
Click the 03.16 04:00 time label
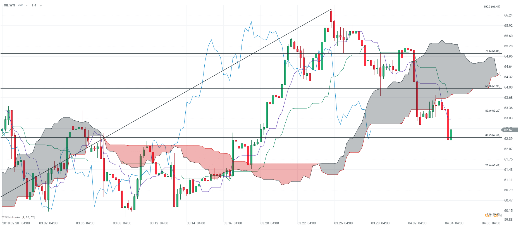[233, 223]
